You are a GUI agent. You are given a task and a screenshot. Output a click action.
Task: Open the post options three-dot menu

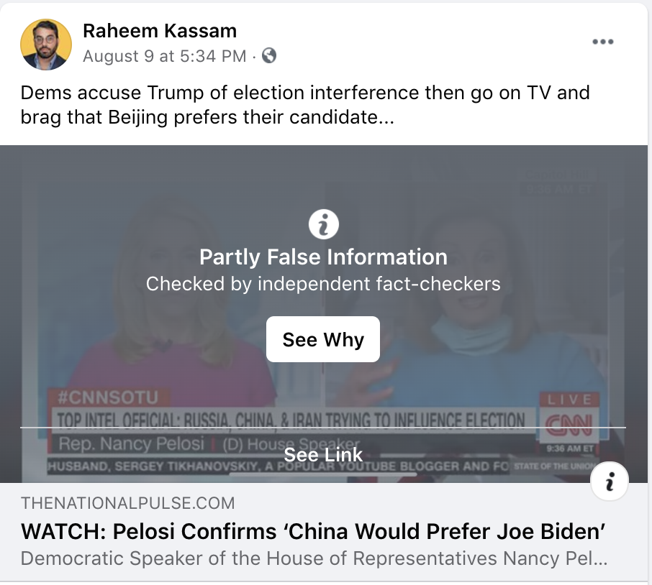[602, 42]
